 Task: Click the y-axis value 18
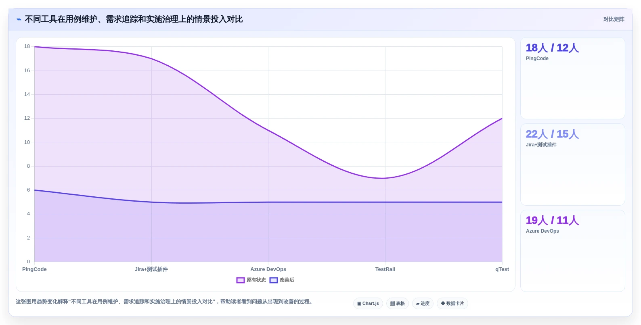pos(27,46)
